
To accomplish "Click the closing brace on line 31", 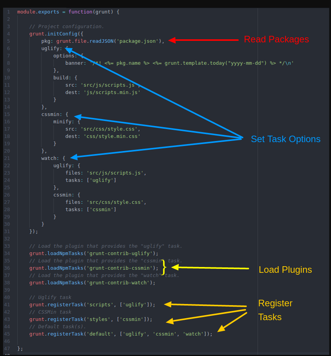I will [30, 231].
